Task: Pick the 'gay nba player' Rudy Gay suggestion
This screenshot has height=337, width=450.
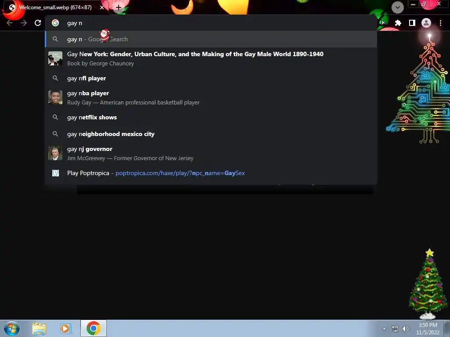Action: pyautogui.click(x=211, y=98)
